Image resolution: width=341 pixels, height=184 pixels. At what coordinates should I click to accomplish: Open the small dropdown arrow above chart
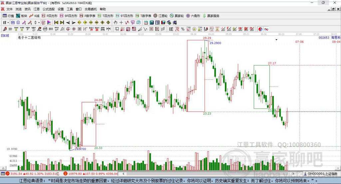point(276,40)
